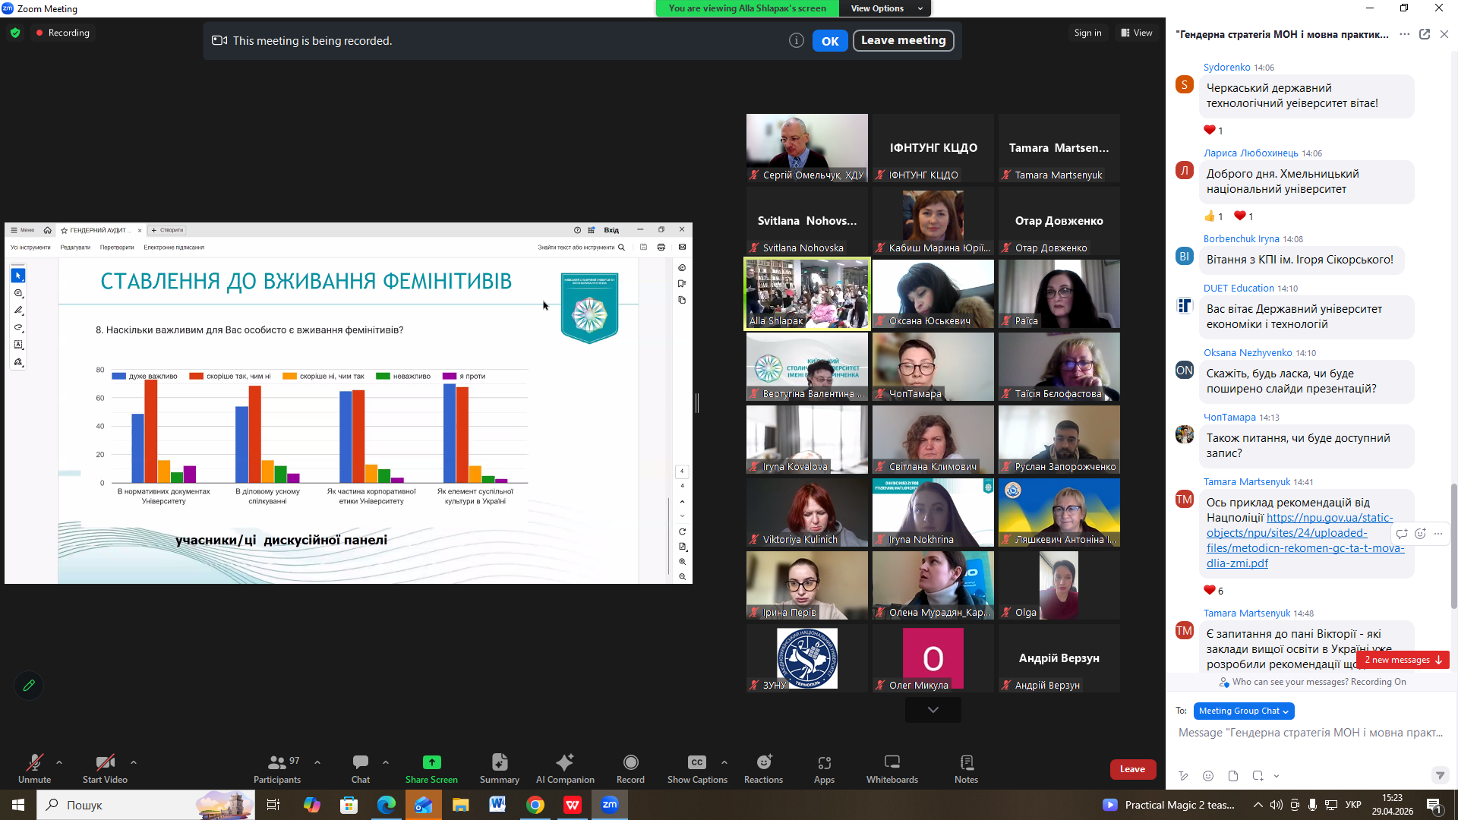Click send message icon in chat
This screenshot has width=1458, height=820.
point(1440,775)
